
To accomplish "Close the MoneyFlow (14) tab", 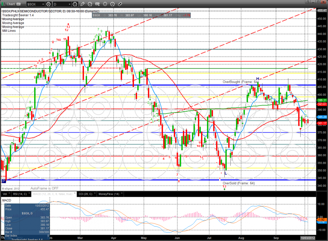I will (x=122, y=193).
